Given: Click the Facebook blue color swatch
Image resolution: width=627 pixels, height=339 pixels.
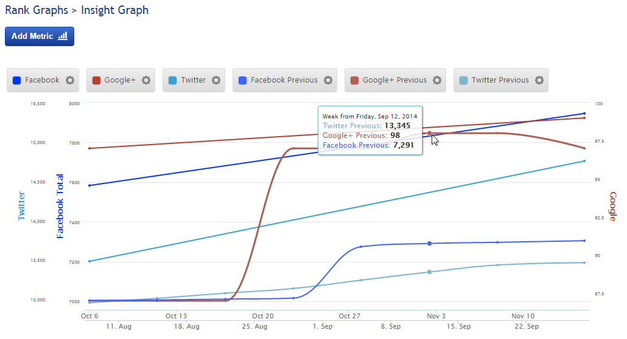Looking at the screenshot, I should pyautogui.click(x=17, y=80).
